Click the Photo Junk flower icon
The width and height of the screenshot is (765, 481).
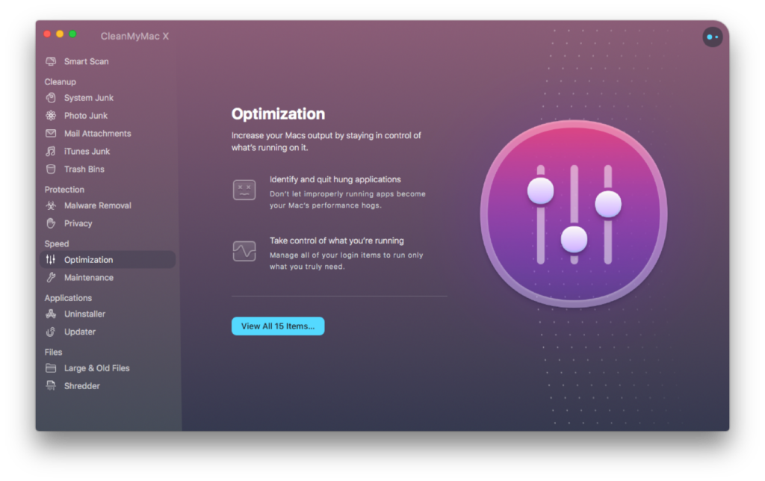(51, 116)
